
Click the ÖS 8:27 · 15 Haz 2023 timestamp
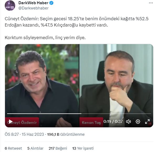(x=24, y=134)
